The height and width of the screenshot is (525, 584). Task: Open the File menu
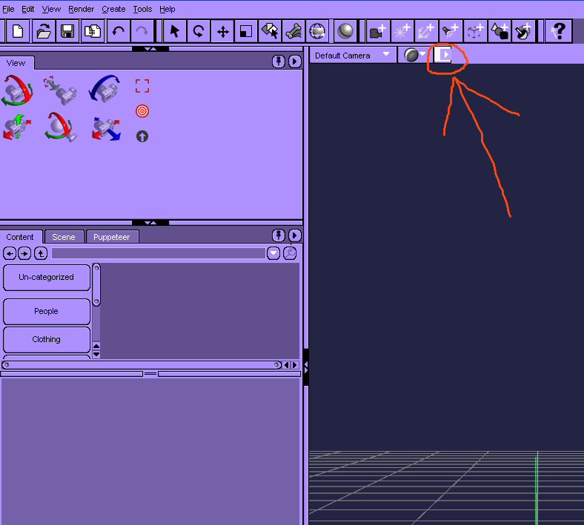(8, 9)
